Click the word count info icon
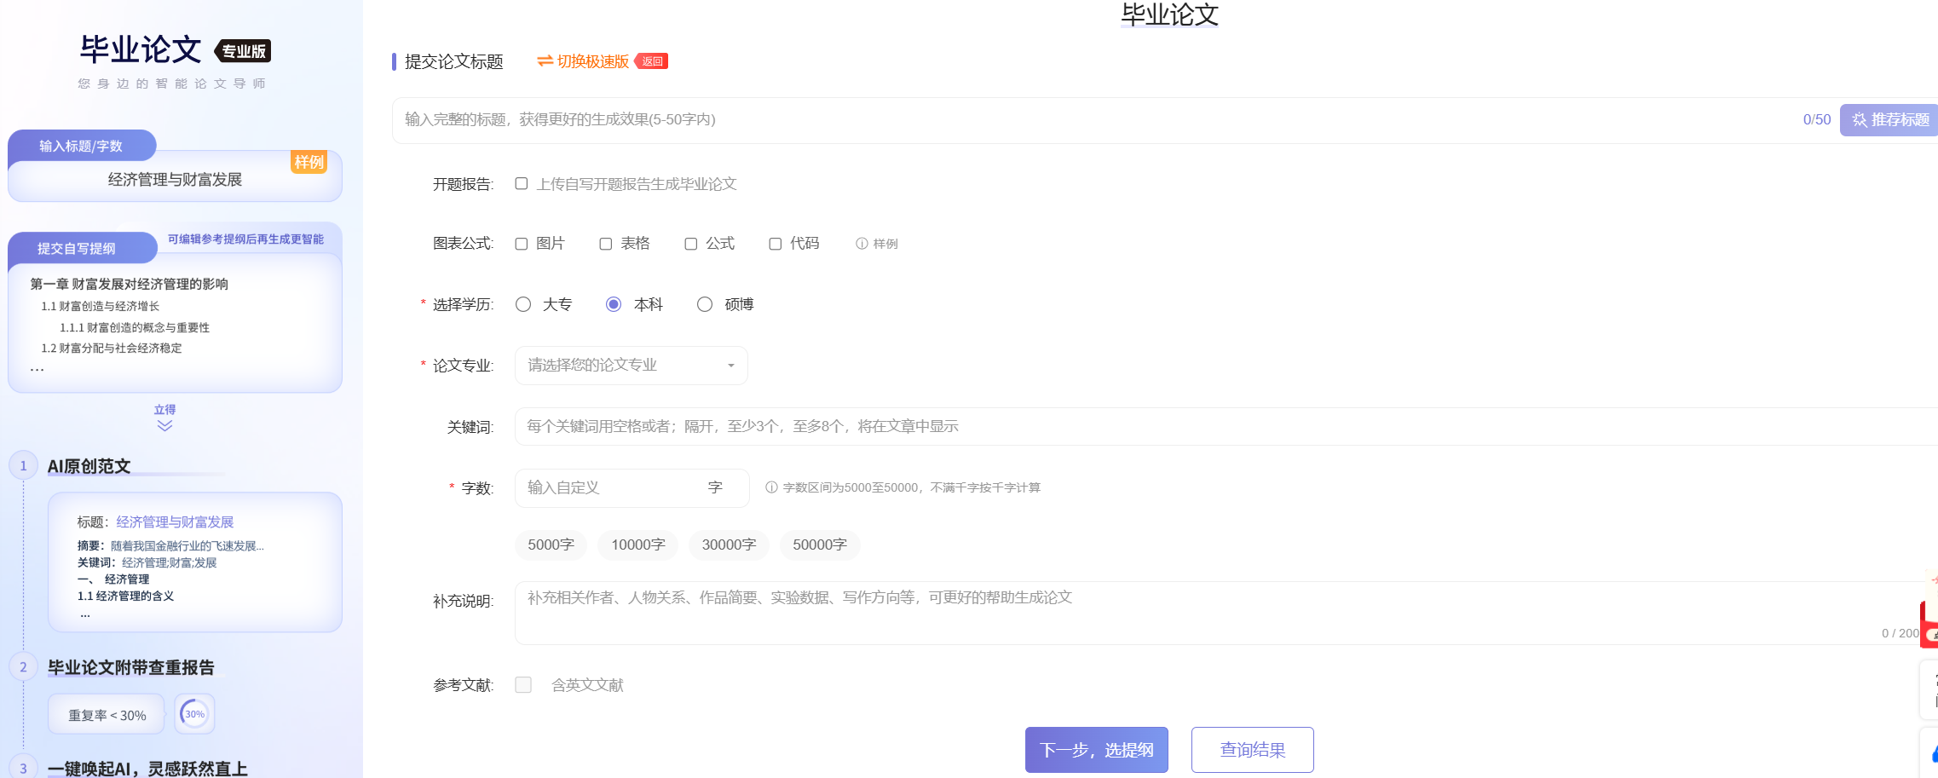This screenshot has width=1938, height=778. click(771, 487)
